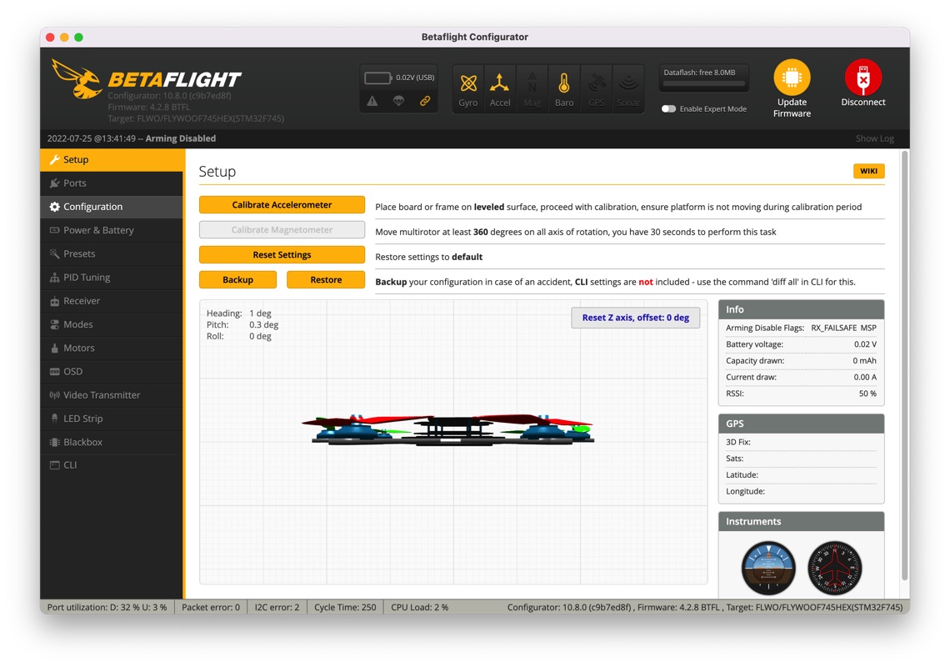The image size is (950, 667).
Task: Click the heading compass instrument
Action: click(x=835, y=568)
